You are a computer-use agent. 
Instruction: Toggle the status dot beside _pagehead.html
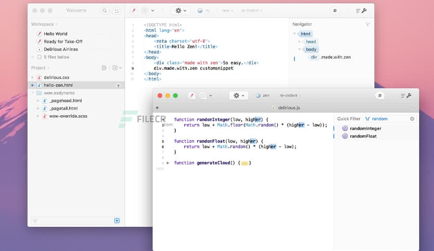click(x=38, y=101)
